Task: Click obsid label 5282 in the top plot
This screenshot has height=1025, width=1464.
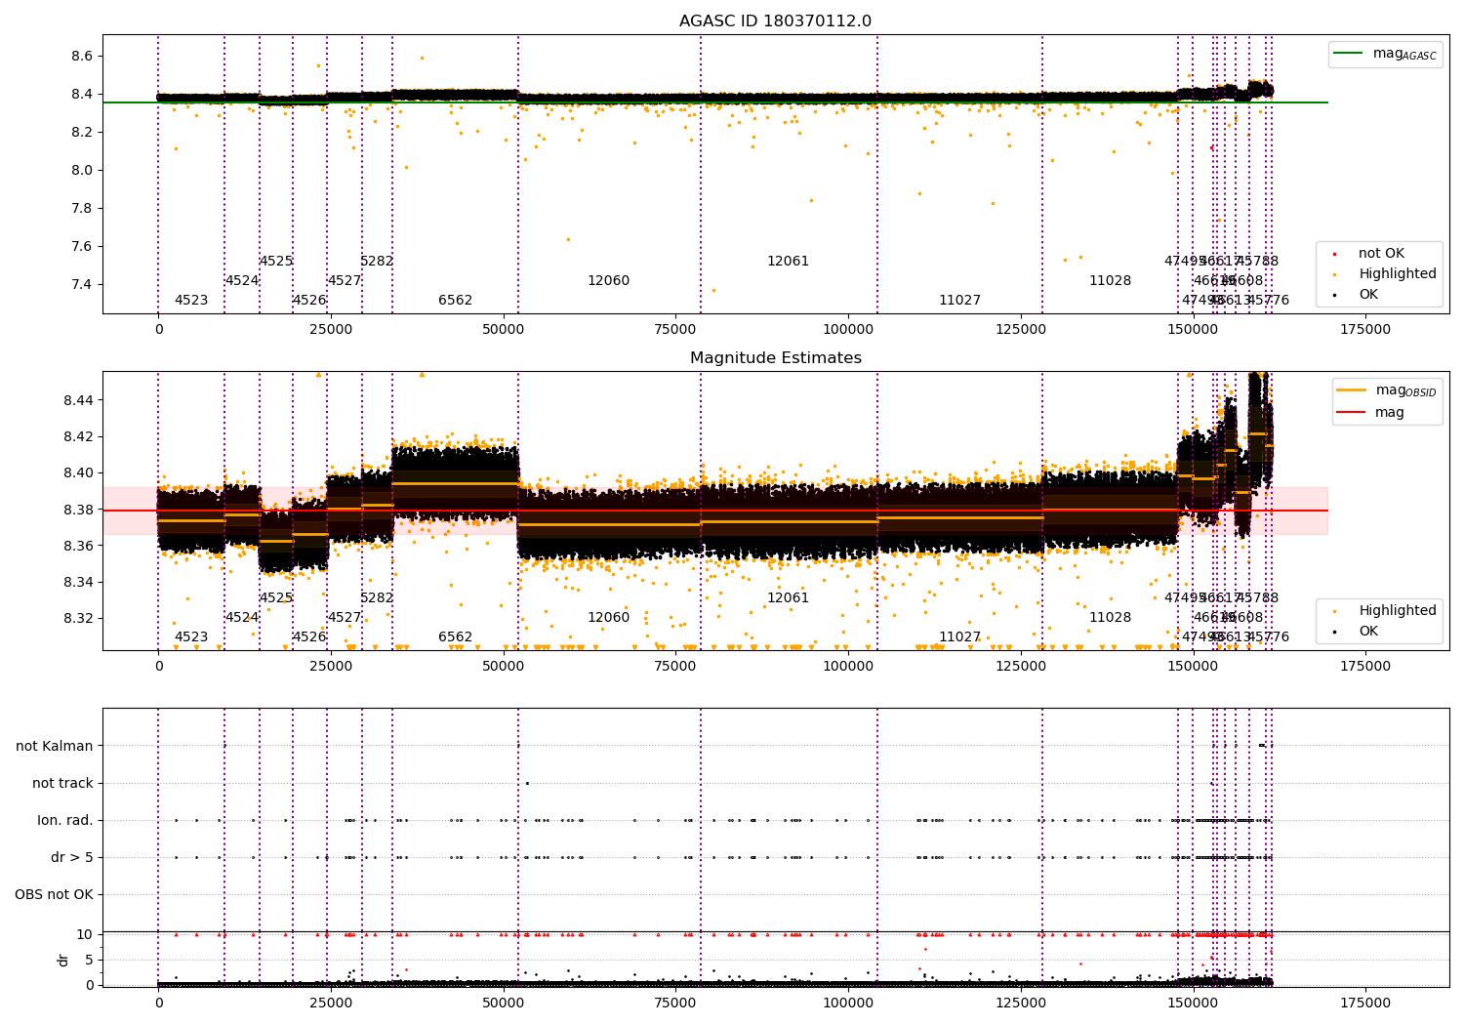Action: [377, 262]
